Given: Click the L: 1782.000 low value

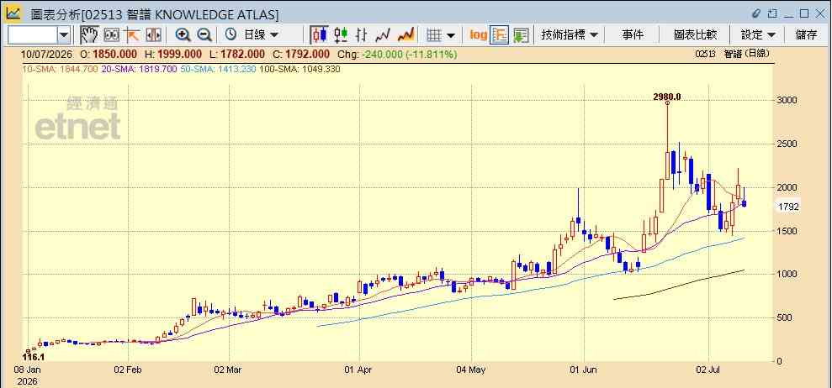Looking at the screenshot, I should pyautogui.click(x=238, y=54).
